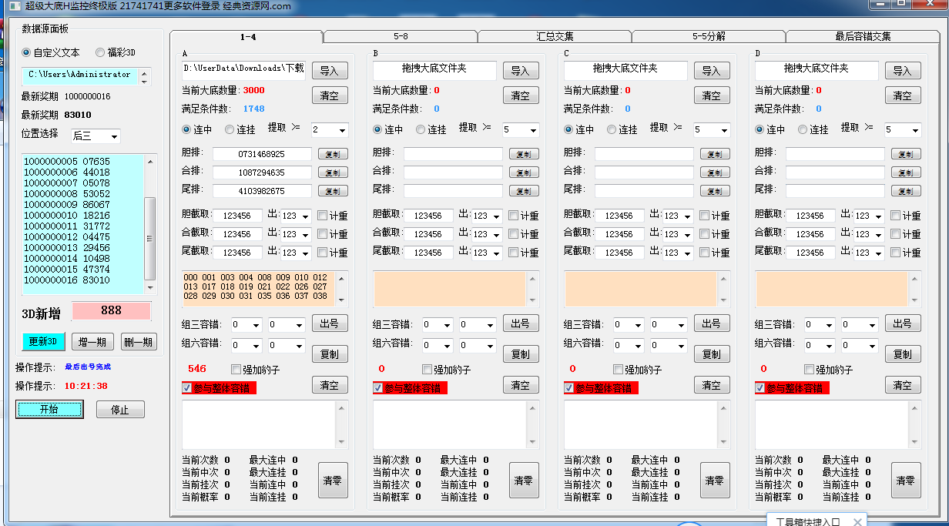The height and width of the screenshot is (526, 949).
Task: Open panel D 提取 dropdown showing 5
Action: (903, 130)
